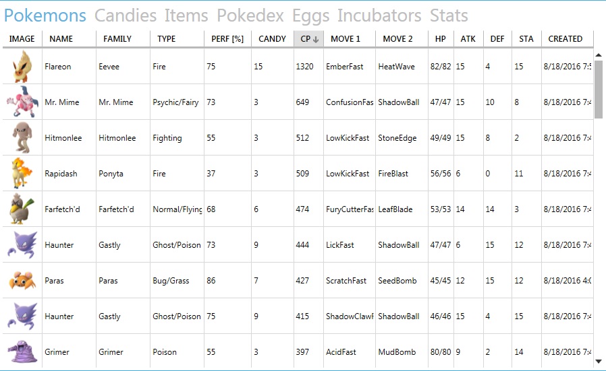Viewport: 606px width, 371px height.
Task: Switch to the Candies tab
Action: pyautogui.click(x=126, y=15)
